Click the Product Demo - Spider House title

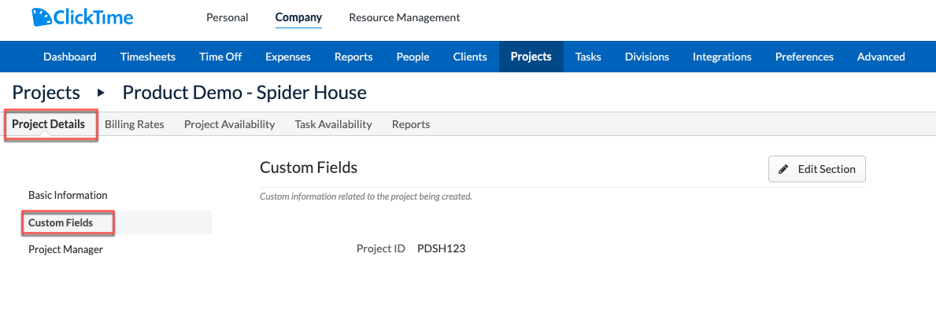pyautogui.click(x=245, y=93)
